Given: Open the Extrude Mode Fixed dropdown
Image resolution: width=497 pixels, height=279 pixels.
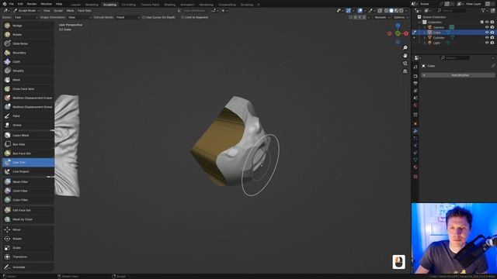Looking at the screenshot, I should coord(127,17).
